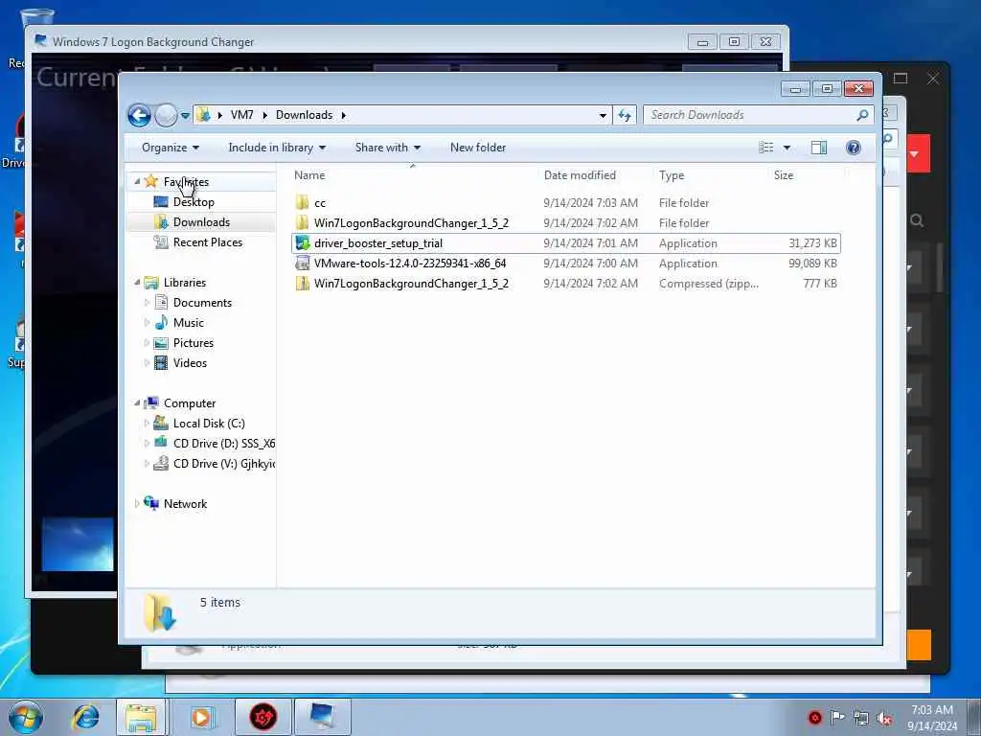The image size is (981, 736).
Task: Select Downloads under Favorites
Action: (x=201, y=222)
